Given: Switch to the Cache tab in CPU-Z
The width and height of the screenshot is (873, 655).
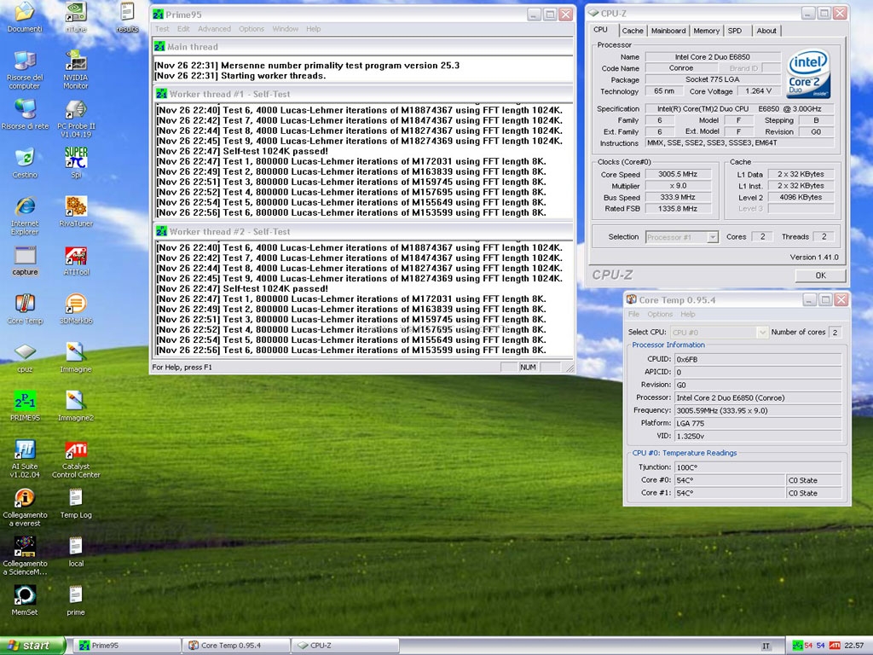Looking at the screenshot, I should click(633, 31).
